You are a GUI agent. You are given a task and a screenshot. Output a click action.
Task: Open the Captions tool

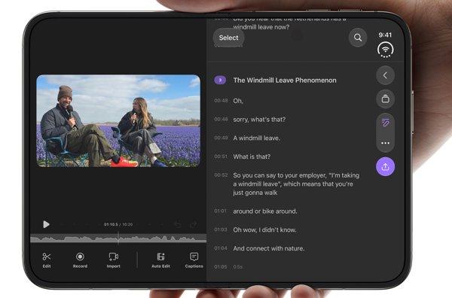194,260
